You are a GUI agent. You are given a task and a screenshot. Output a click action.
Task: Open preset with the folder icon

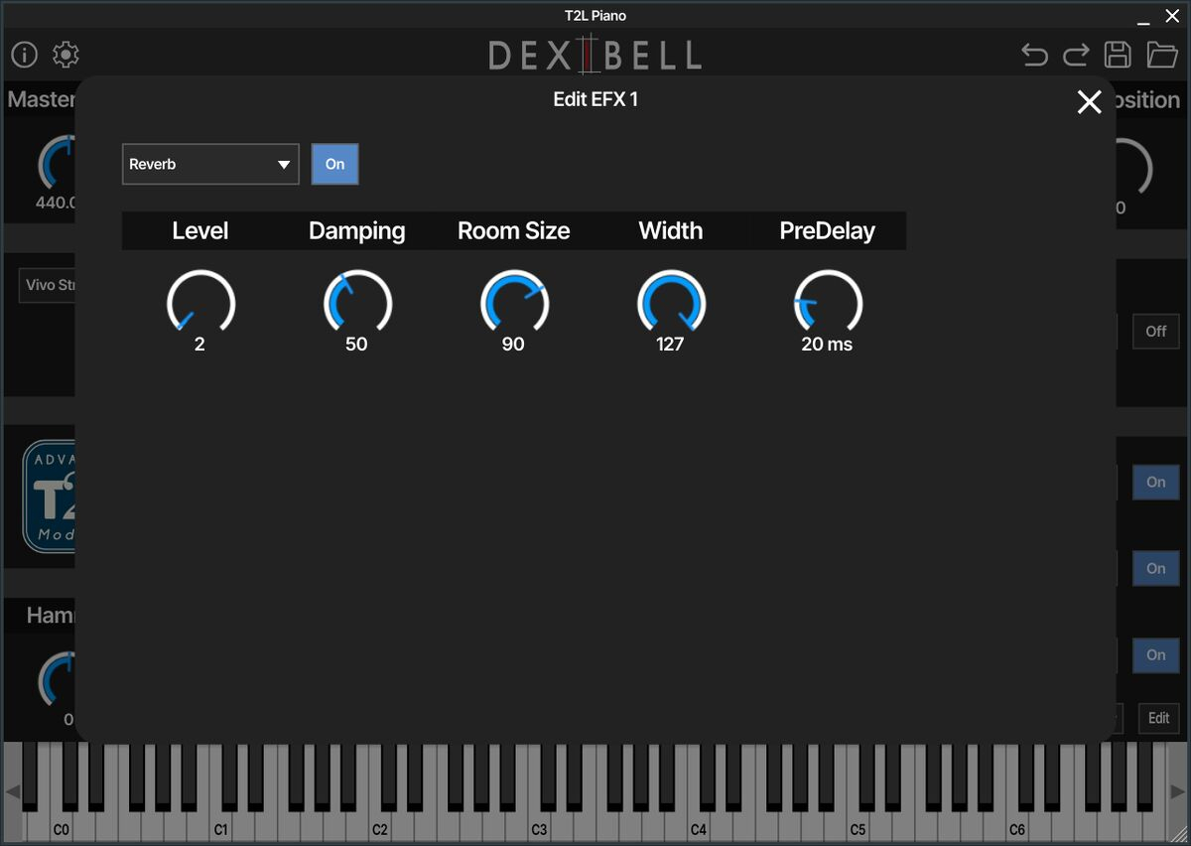1162,55
